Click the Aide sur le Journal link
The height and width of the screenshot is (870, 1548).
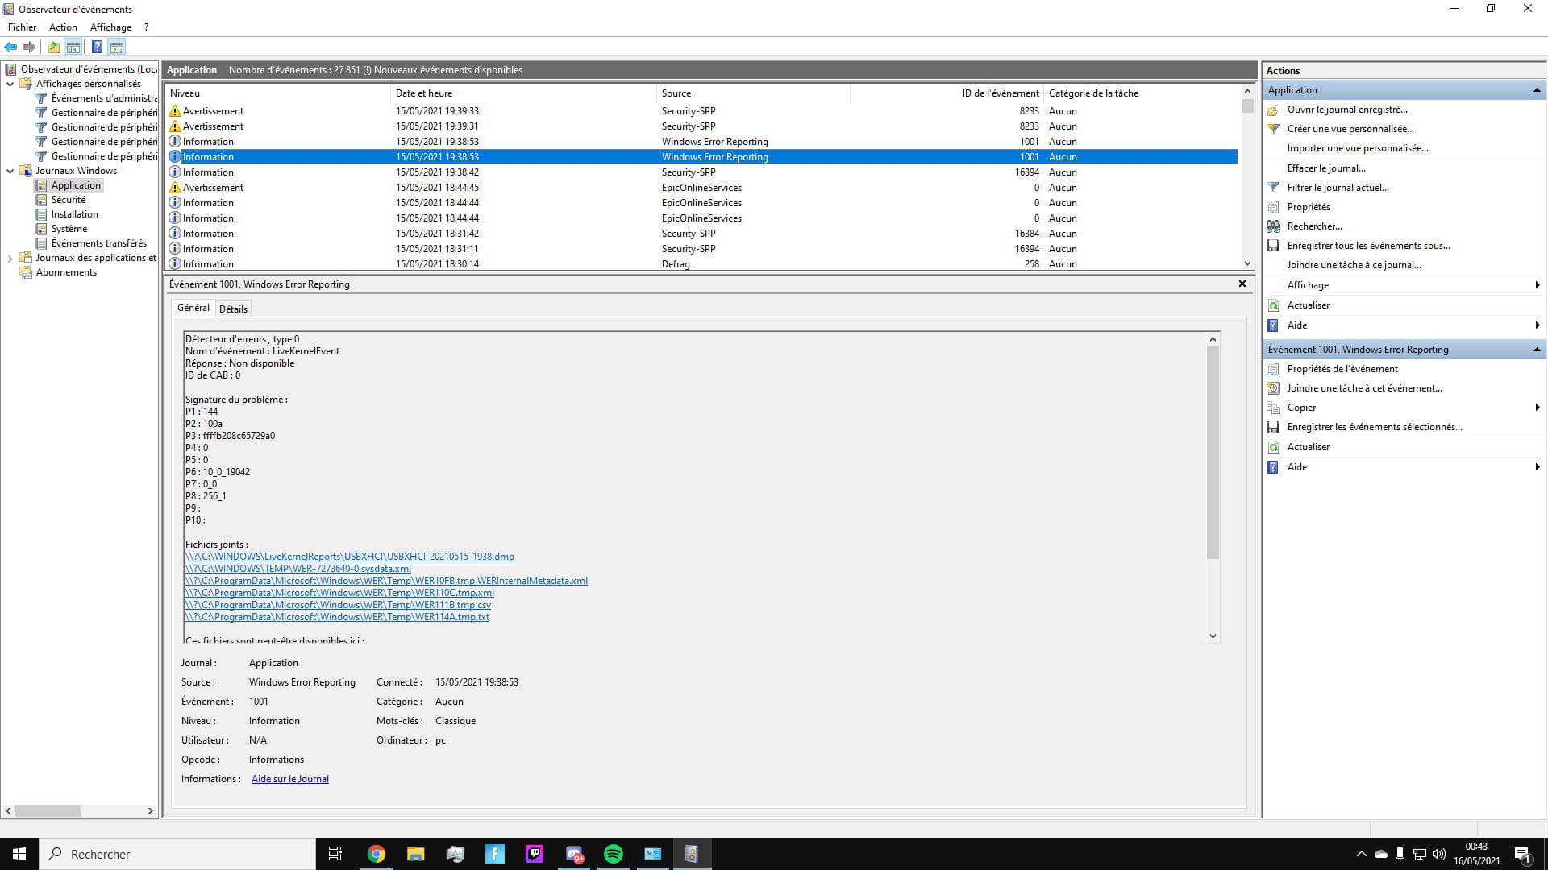click(x=289, y=779)
